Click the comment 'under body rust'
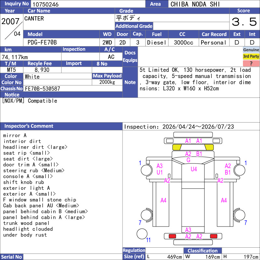Viewport: 260px width, 260px height. point(25,235)
